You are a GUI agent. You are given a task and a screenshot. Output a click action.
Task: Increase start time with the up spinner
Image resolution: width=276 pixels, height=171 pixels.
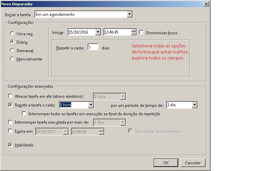pos(134,31)
